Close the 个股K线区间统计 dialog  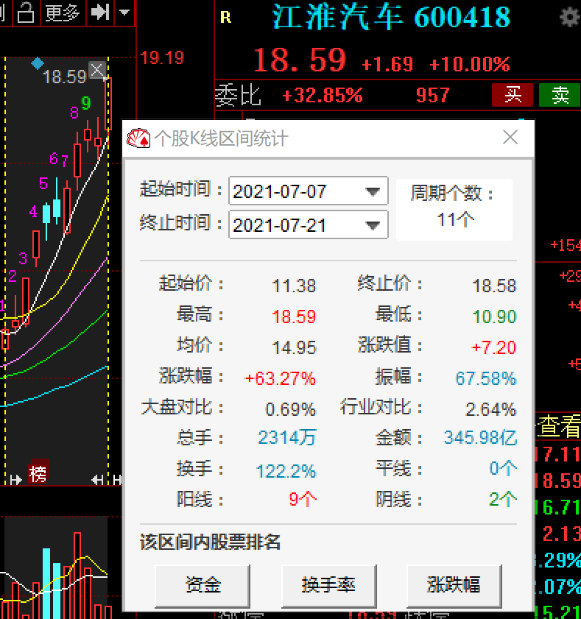point(510,138)
